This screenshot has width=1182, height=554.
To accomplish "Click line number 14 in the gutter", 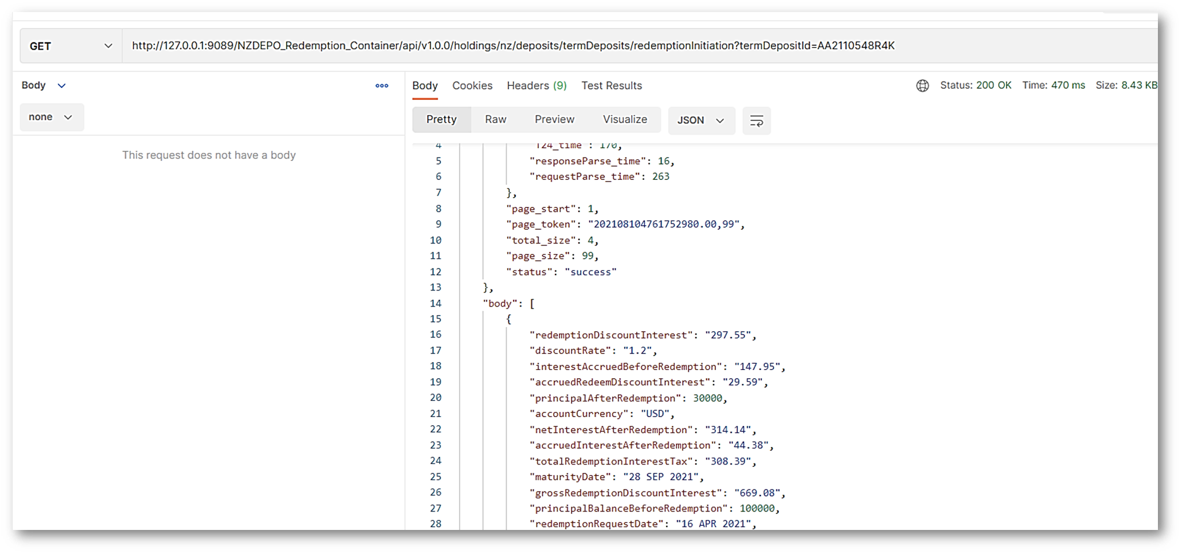I will pos(436,304).
